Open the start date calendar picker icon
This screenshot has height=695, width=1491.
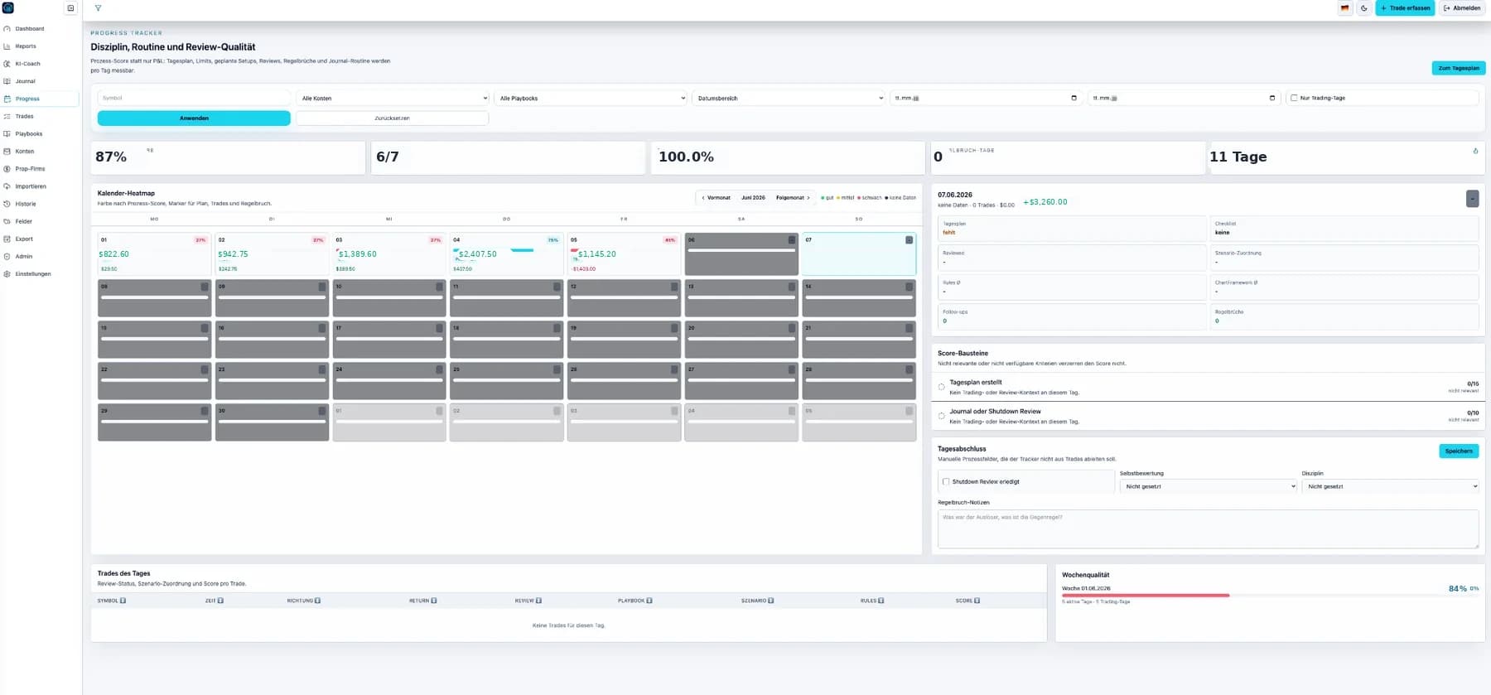1074,98
